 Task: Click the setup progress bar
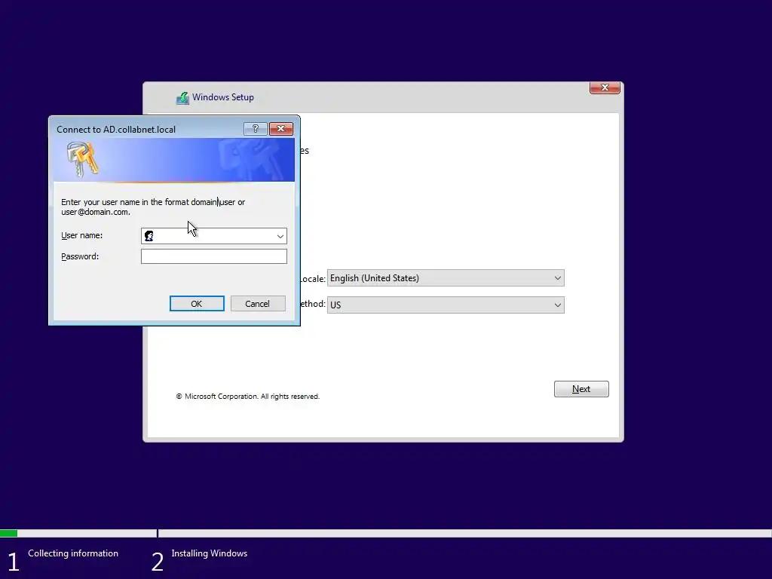point(386,533)
